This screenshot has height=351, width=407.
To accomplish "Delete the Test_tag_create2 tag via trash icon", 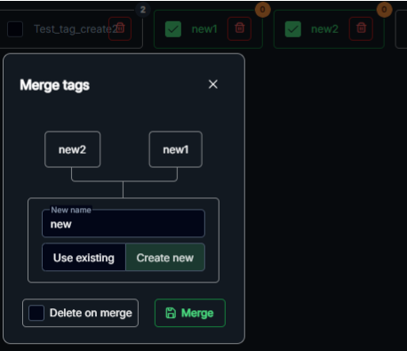I will pyautogui.click(x=120, y=28).
